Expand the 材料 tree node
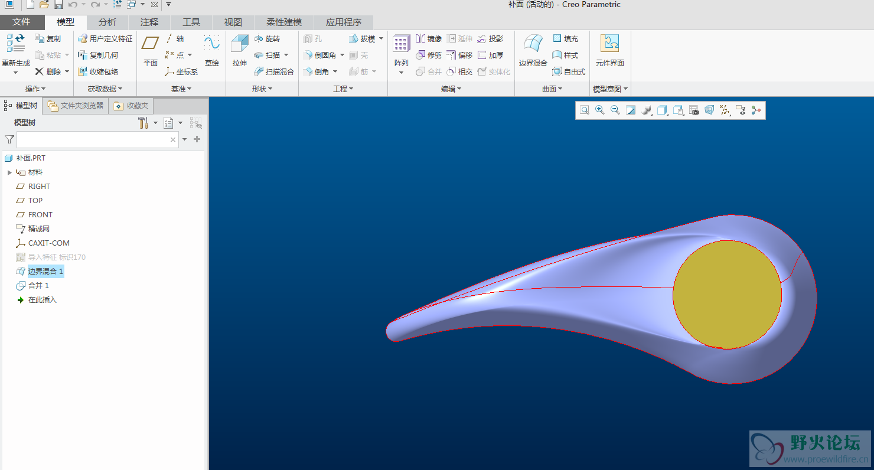Screen dimensions: 874x470 click(x=9, y=172)
